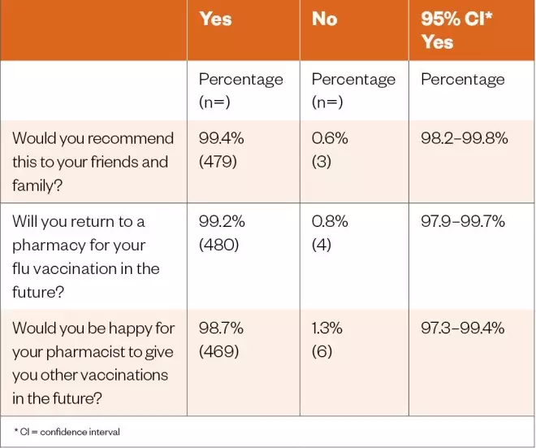Select "Percentage" subheader under 95% CI
The image size is (536, 448).
(462, 80)
